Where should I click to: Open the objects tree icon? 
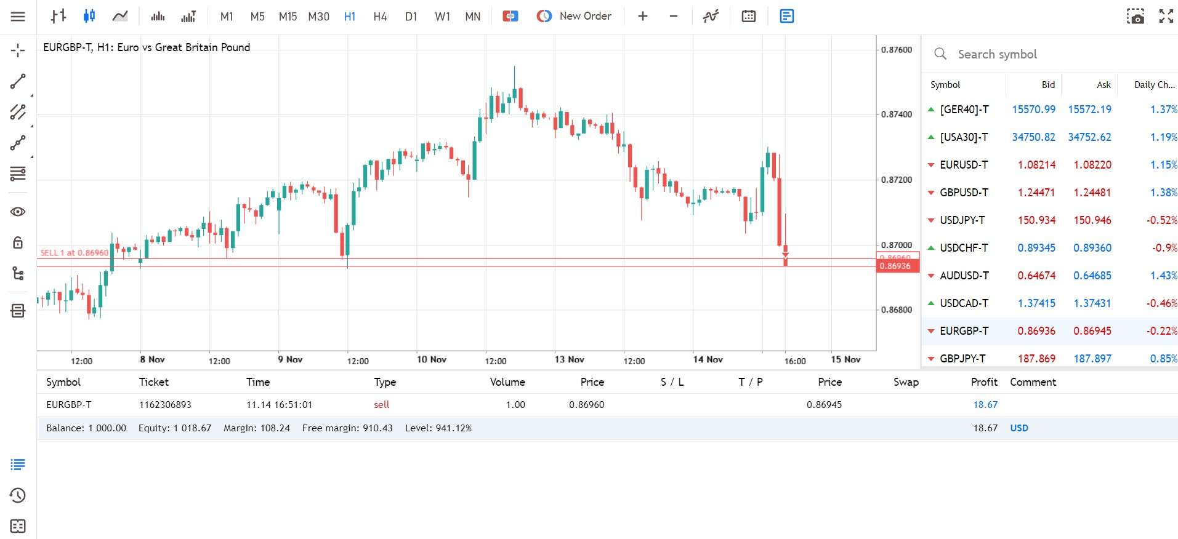point(18,274)
